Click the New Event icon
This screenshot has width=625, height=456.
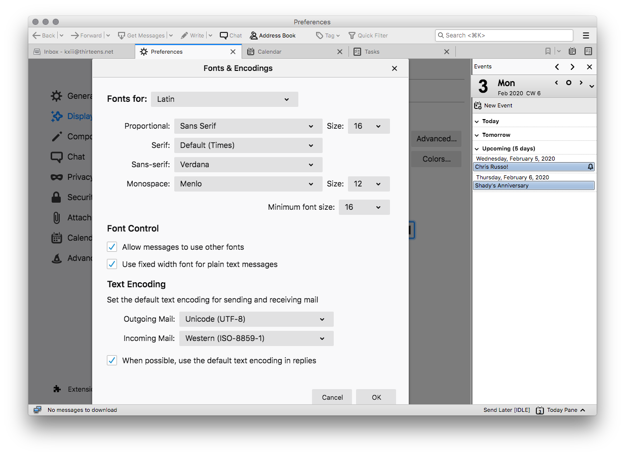478,105
